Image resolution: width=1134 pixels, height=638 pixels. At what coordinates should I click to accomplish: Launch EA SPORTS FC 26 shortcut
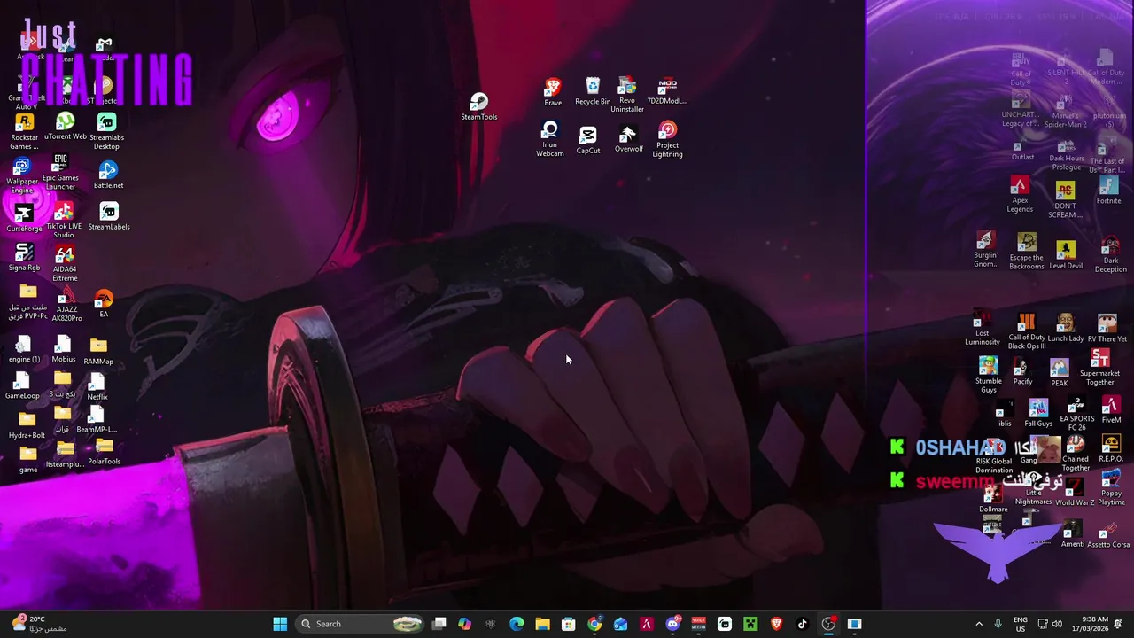[x=1076, y=415]
